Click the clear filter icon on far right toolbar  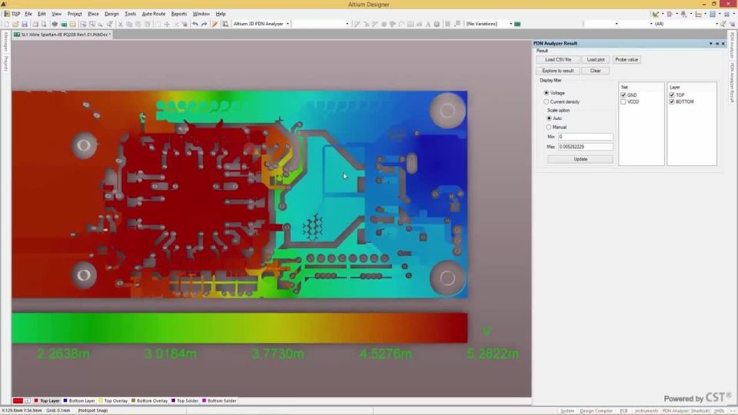(732, 24)
